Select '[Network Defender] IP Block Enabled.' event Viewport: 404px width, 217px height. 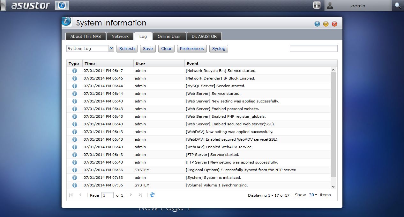tap(221, 78)
